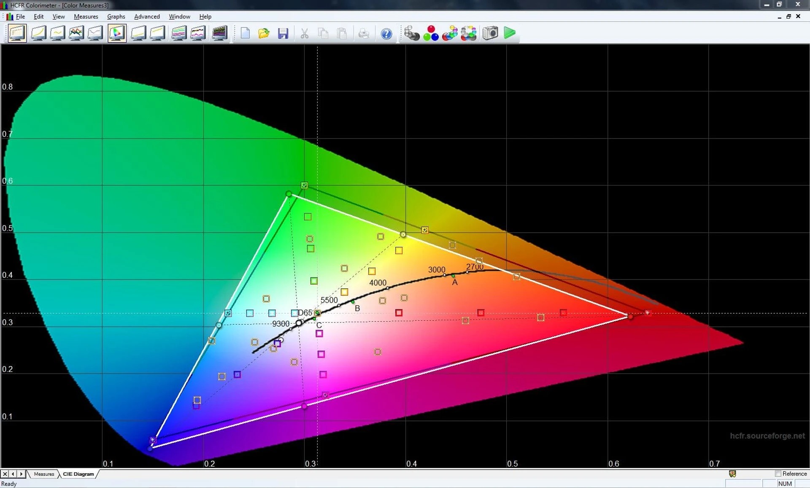Click the measure grayscale spheres icon
This screenshot has width=810, height=488.
411,33
